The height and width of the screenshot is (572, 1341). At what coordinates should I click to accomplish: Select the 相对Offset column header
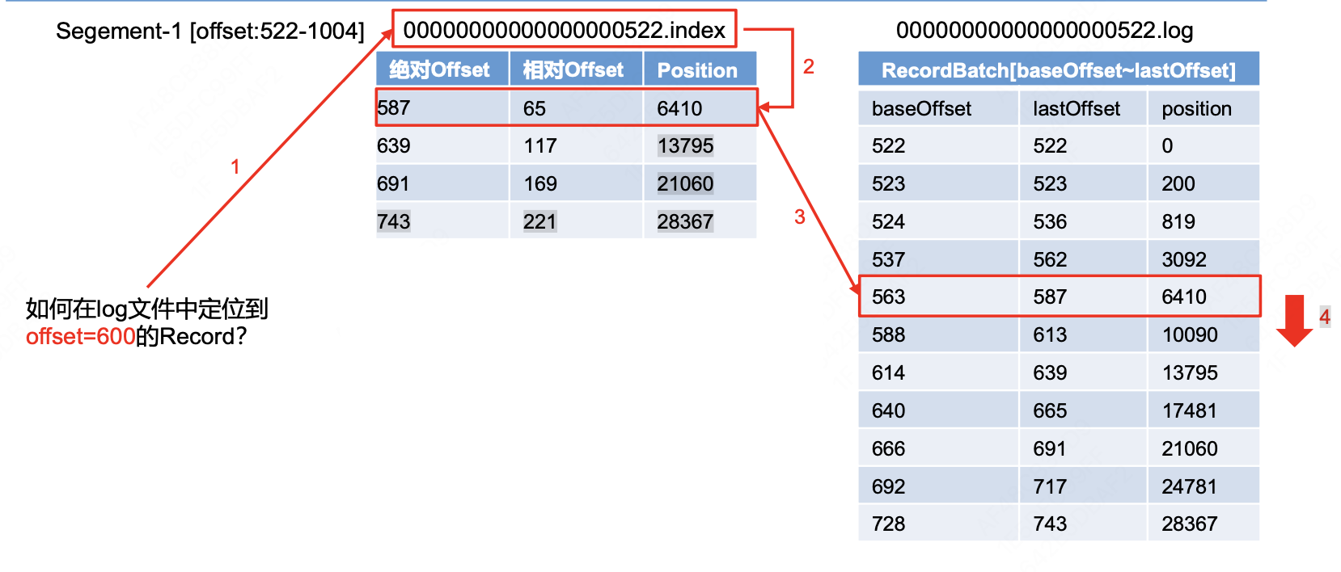(574, 70)
